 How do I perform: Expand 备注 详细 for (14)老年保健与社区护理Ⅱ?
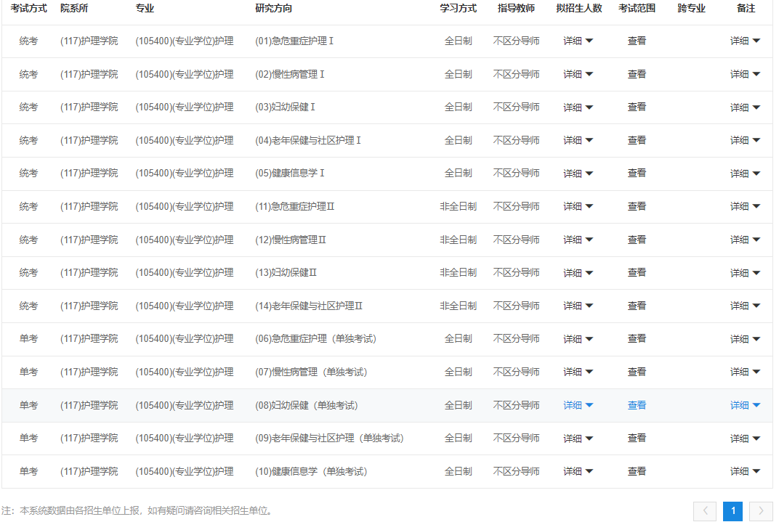(745, 306)
